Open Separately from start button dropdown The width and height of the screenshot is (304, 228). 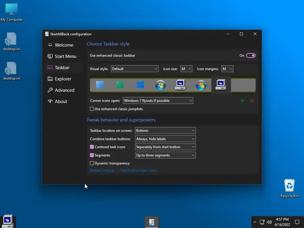165,147
